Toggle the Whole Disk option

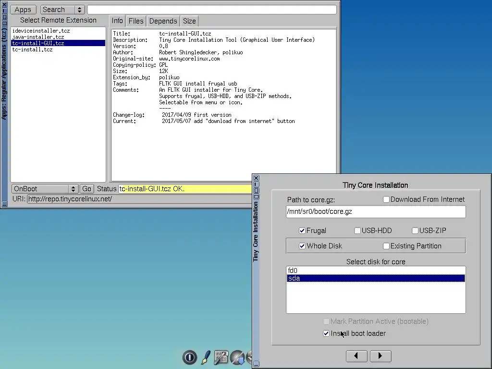point(302,246)
